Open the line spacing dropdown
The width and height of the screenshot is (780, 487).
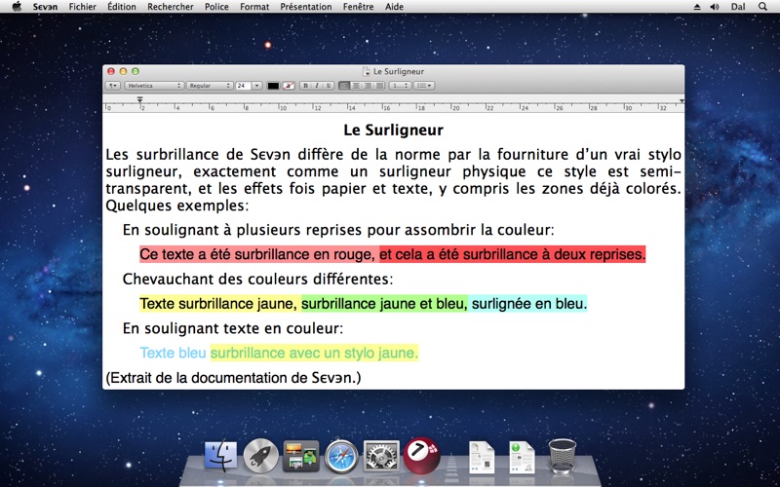[x=400, y=86]
